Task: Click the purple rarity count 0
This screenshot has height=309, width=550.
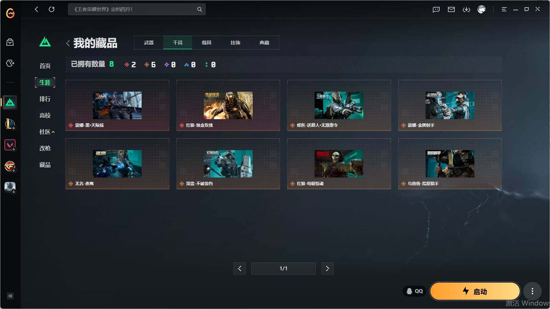Action: click(170, 65)
